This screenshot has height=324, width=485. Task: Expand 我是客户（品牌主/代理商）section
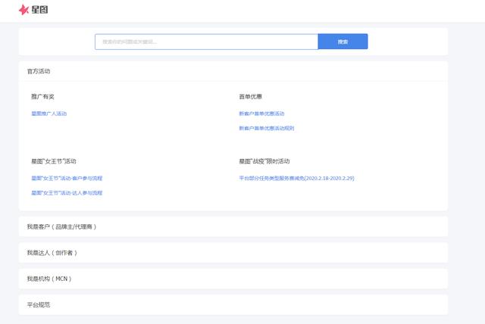(61, 226)
